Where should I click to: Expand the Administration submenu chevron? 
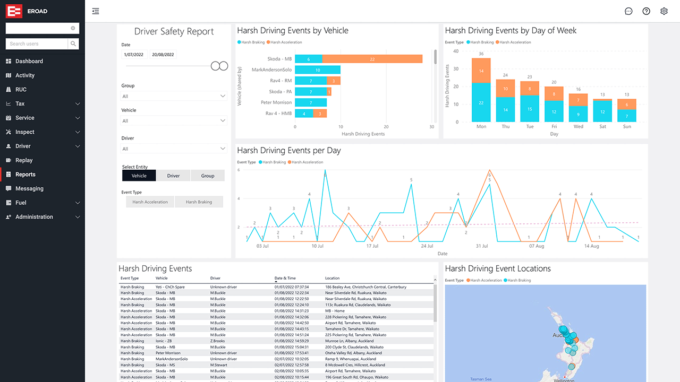[x=78, y=217]
